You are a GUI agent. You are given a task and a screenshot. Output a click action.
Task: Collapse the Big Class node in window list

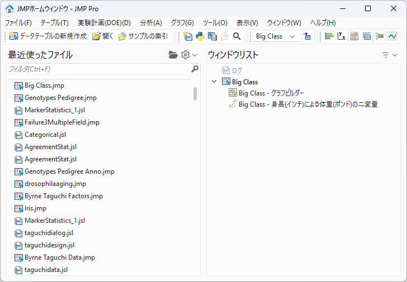coord(214,82)
